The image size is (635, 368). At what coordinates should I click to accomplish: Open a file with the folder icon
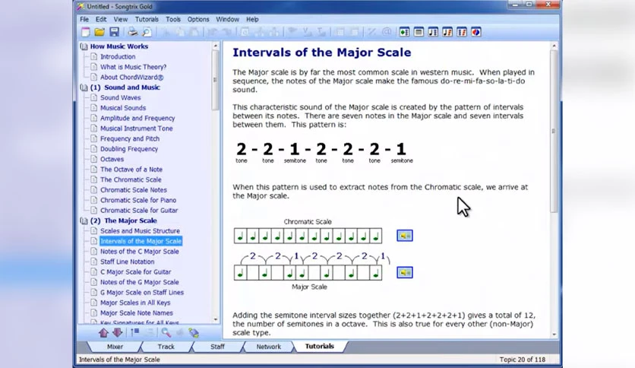pos(100,32)
